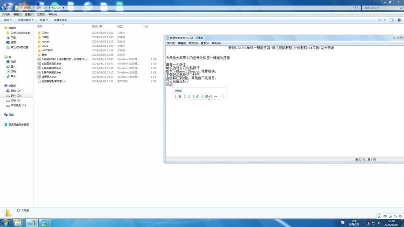Click MUS16 in the address breadcrumb
Viewport: 404px width, 227px height.
tap(56, 8)
